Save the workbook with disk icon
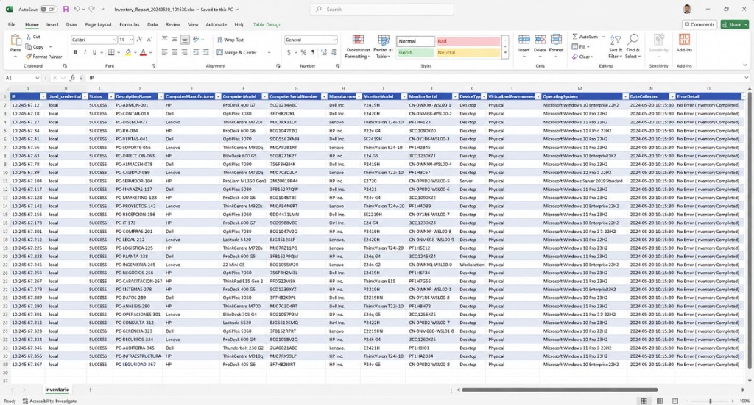The height and width of the screenshot is (405, 754). tap(66, 9)
